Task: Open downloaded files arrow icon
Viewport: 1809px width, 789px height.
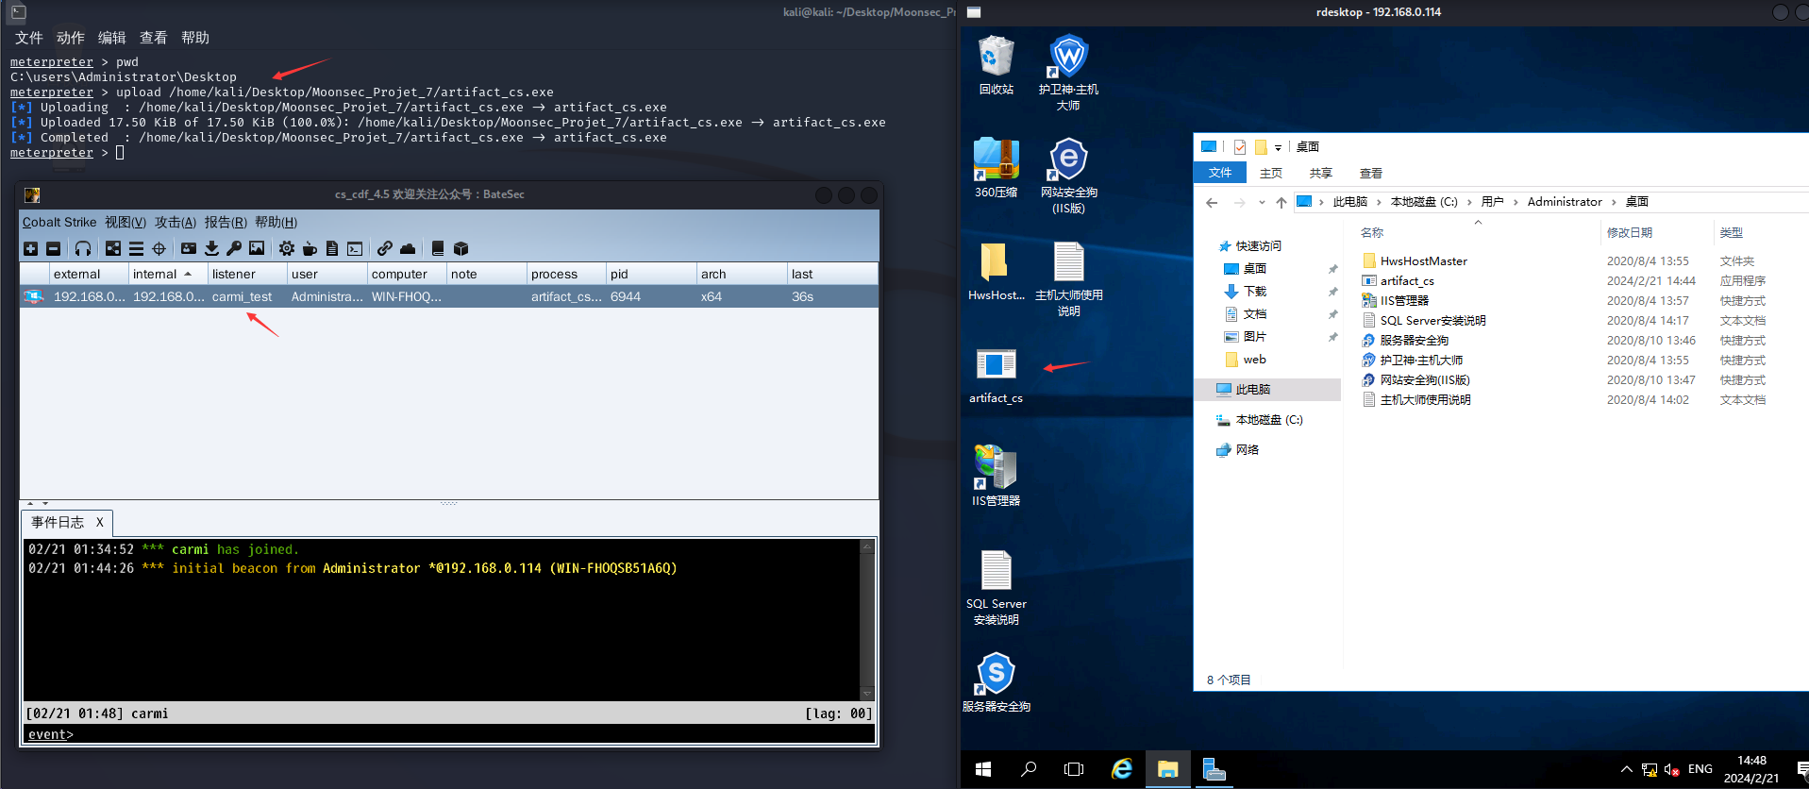Action: click(211, 249)
